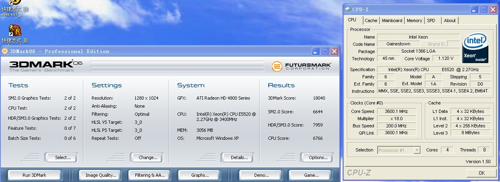This screenshot has height=182, width=500.
Task: Click the Name field showing Intel Xeon
Action: click(x=418, y=37)
